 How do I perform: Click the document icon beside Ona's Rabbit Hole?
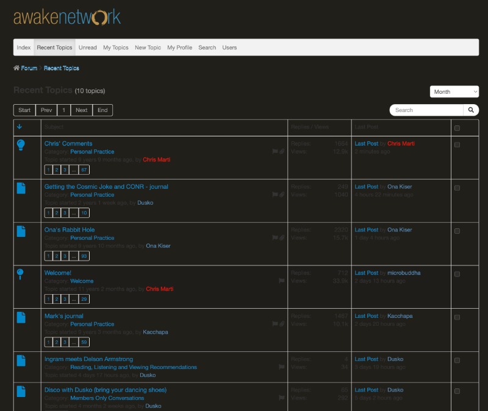click(21, 231)
